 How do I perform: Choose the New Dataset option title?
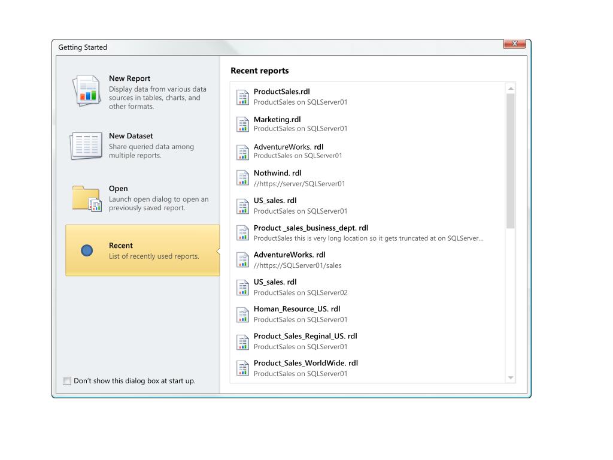(131, 136)
